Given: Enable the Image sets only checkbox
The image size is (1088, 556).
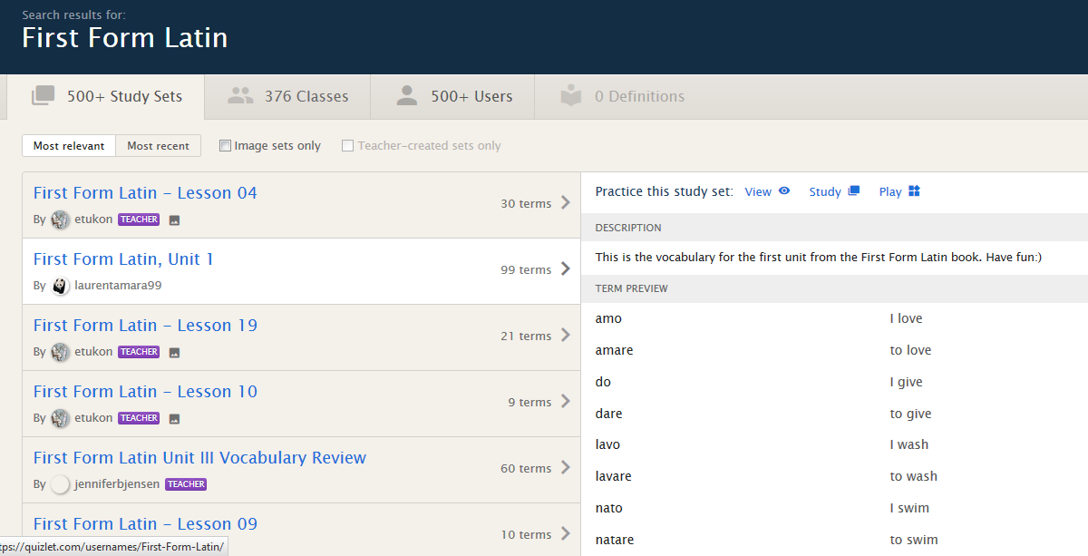Looking at the screenshot, I should [225, 145].
